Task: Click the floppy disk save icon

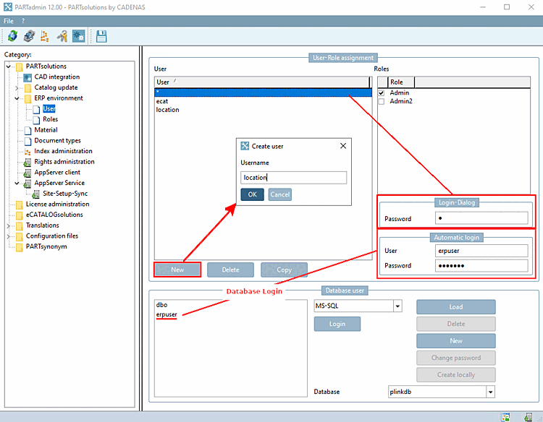Action: click(101, 36)
